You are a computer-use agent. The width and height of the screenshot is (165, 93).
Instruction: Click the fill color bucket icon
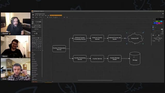pos(54,17)
